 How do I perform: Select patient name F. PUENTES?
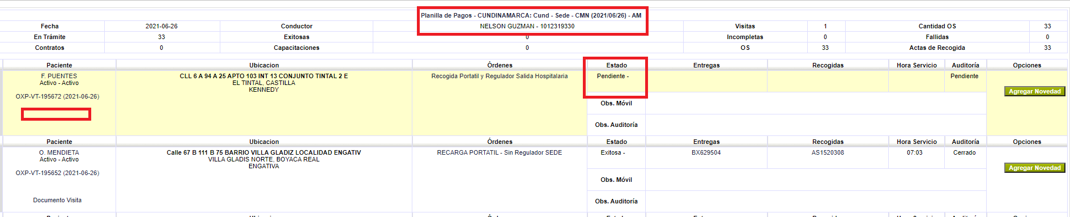59,76
